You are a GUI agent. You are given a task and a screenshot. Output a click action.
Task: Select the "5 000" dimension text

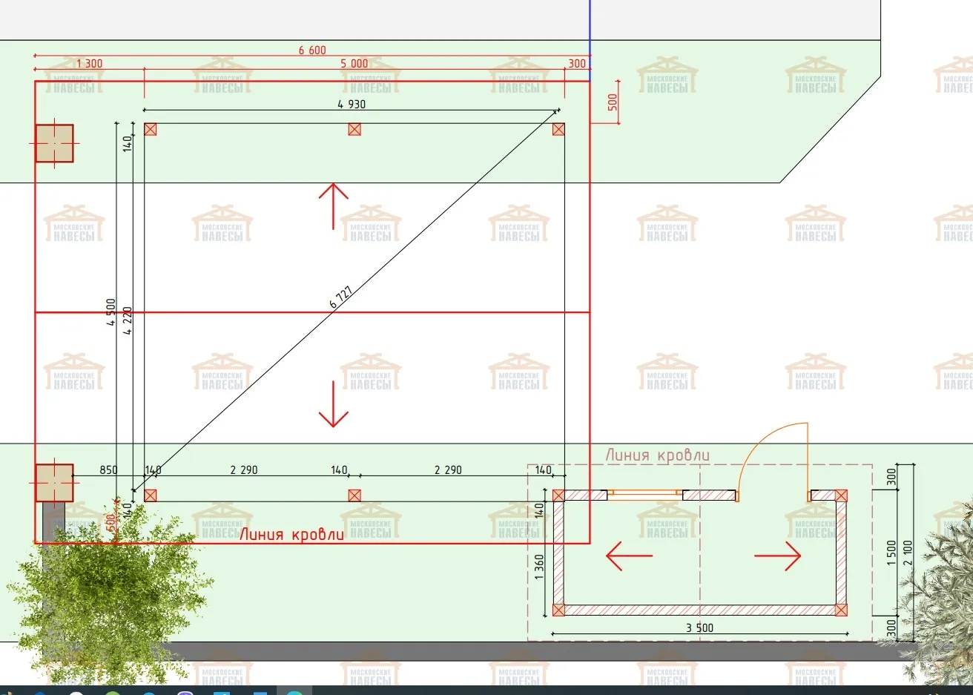pyautogui.click(x=354, y=64)
